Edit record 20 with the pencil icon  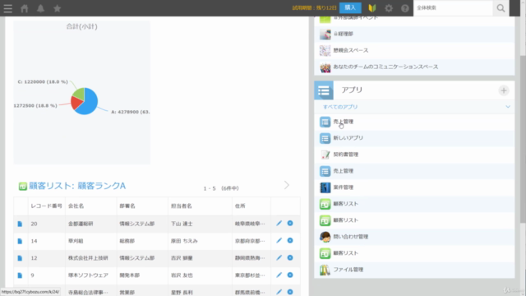pyautogui.click(x=279, y=223)
